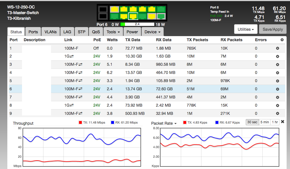Click the lower black SFP slot icon

[x=103, y=16]
